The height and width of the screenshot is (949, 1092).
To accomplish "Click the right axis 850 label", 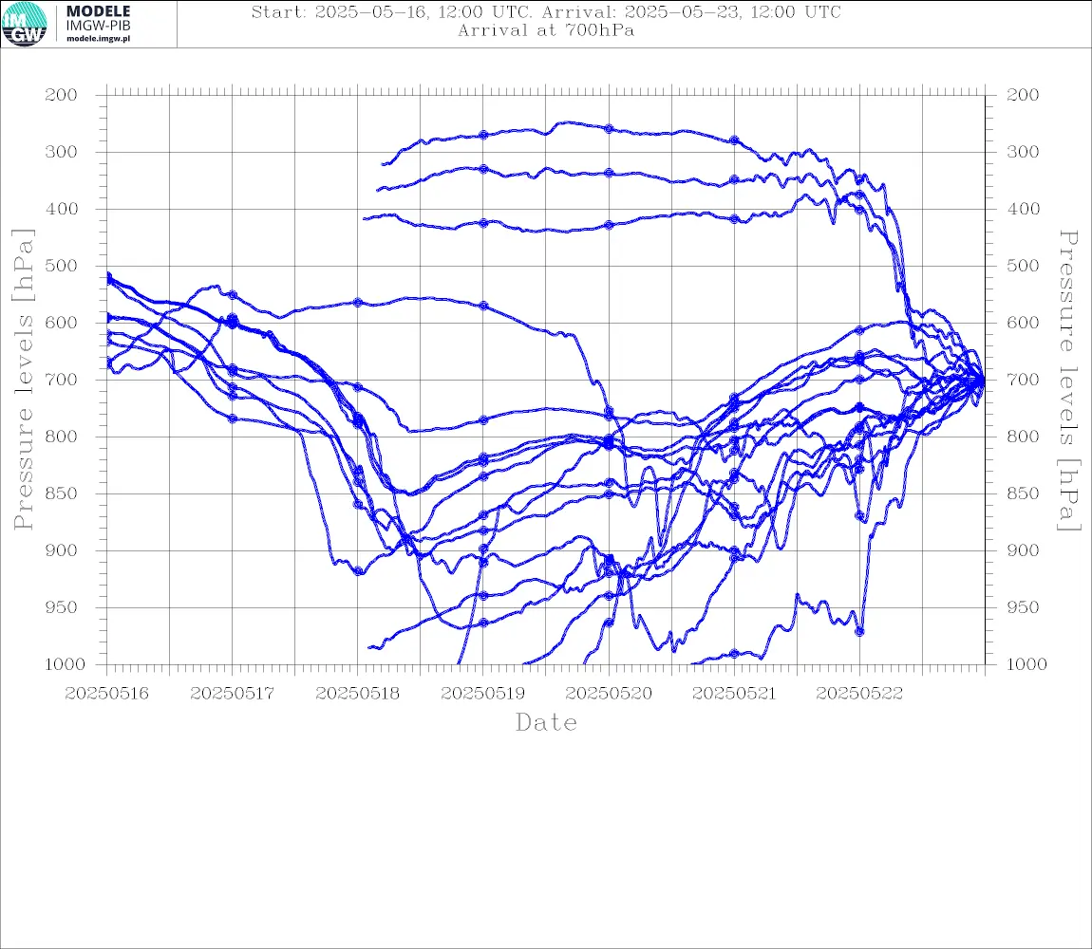I will tap(1023, 493).
